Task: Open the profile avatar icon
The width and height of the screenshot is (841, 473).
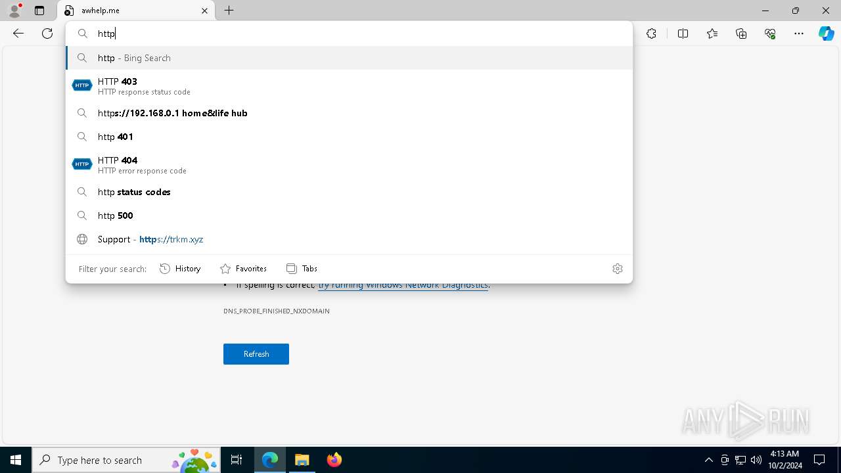Action: click(x=14, y=11)
